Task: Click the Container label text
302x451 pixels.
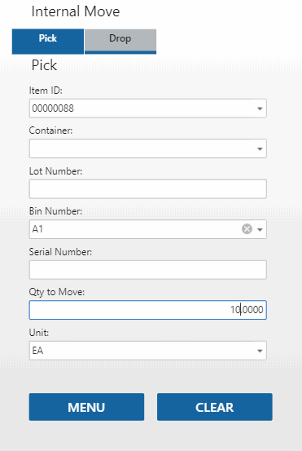Action: pyautogui.click(x=50, y=130)
